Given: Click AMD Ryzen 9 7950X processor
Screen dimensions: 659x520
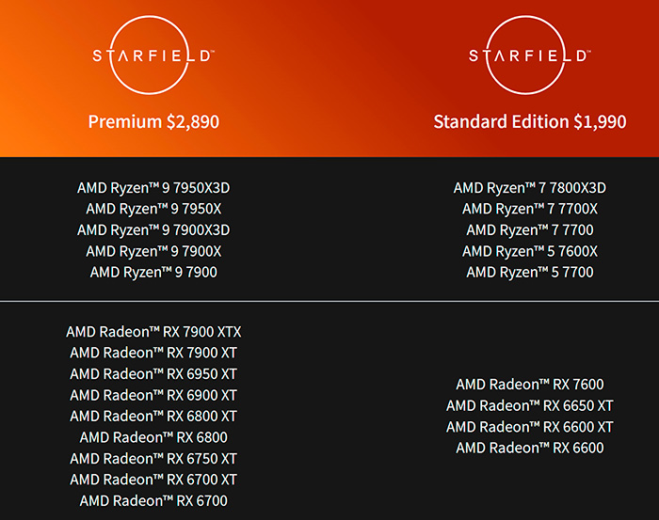Looking at the screenshot, I should point(153,209).
